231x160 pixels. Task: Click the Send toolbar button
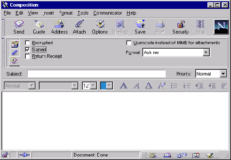(x=19, y=27)
